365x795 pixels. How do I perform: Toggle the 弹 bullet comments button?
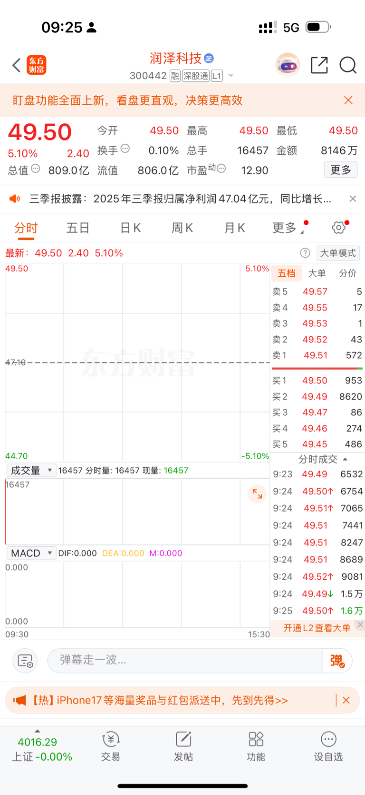[x=337, y=661]
